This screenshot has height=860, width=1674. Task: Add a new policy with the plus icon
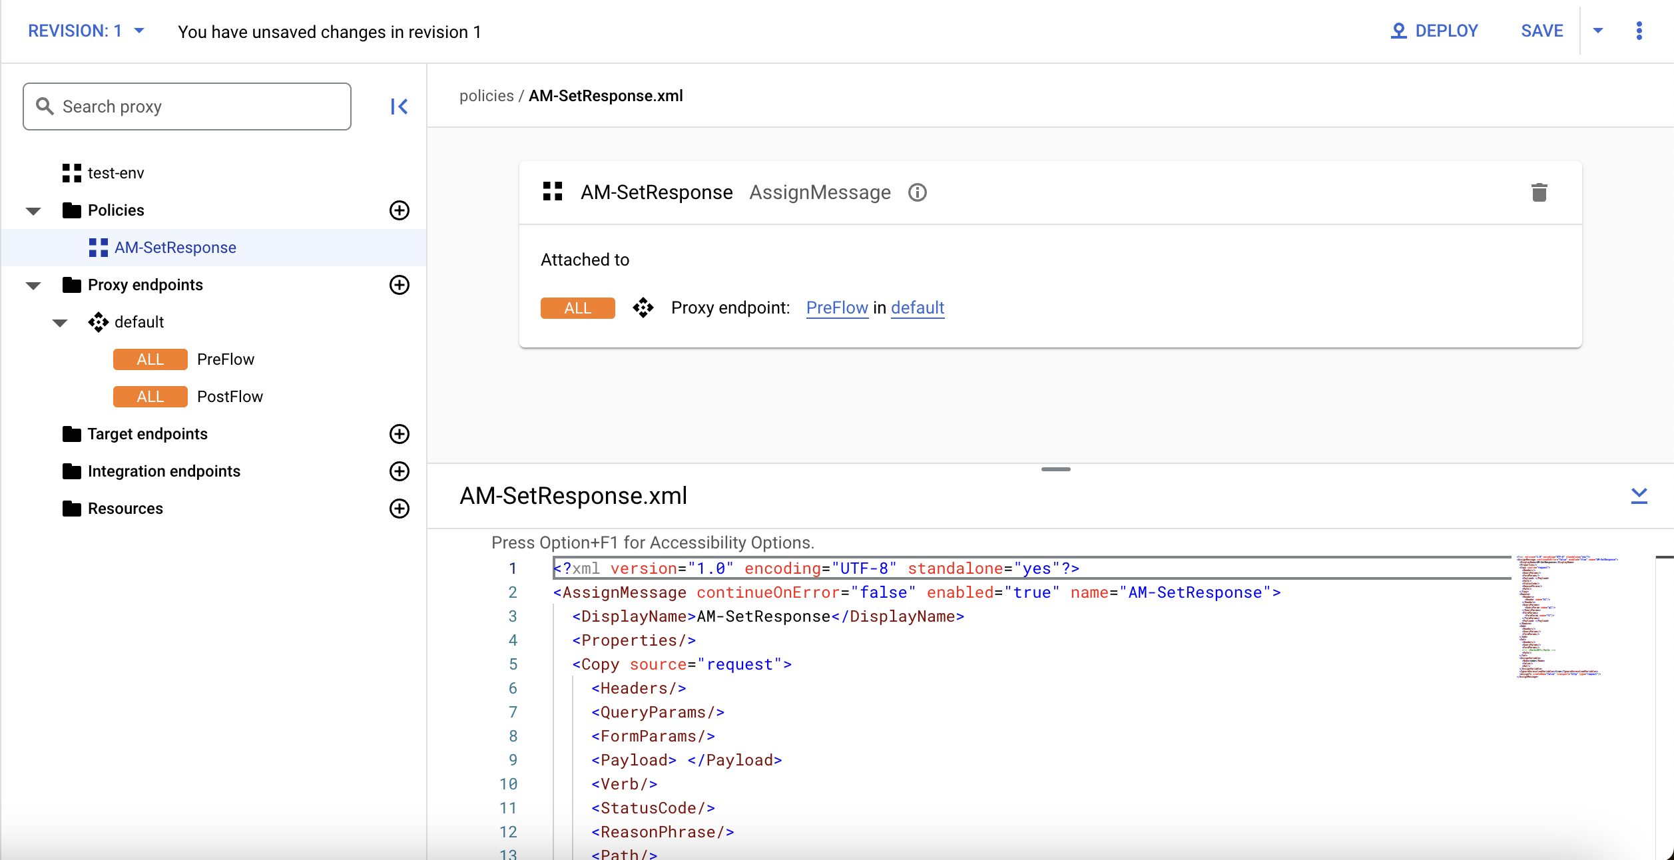(399, 210)
